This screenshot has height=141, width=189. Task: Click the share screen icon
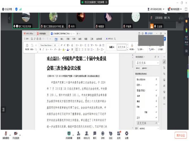(x=69, y=134)
